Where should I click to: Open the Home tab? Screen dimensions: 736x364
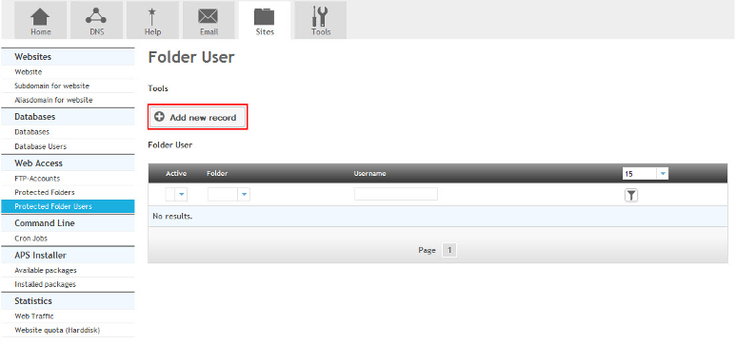40,20
